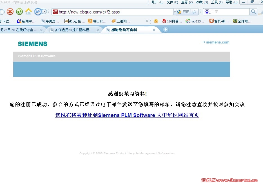This screenshot has width=263, height=184.
Task: Toggle the 高速 browsing mode button
Action: (183, 12)
